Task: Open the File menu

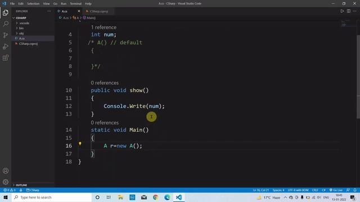Action: click(x=12, y=3)
